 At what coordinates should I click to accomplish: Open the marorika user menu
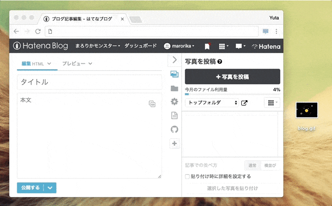[179, 46]
